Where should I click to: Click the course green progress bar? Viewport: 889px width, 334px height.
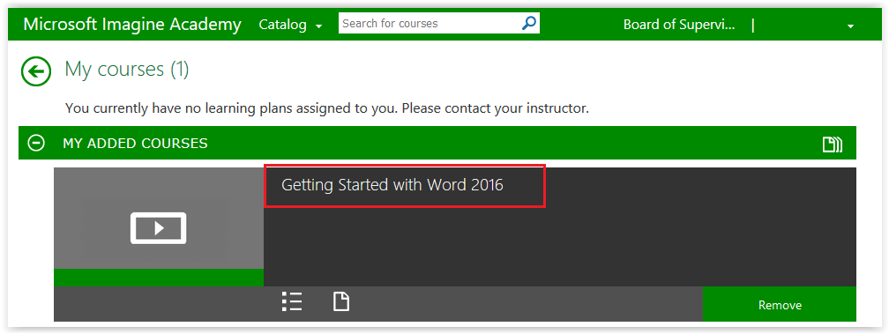coord(159,278)
